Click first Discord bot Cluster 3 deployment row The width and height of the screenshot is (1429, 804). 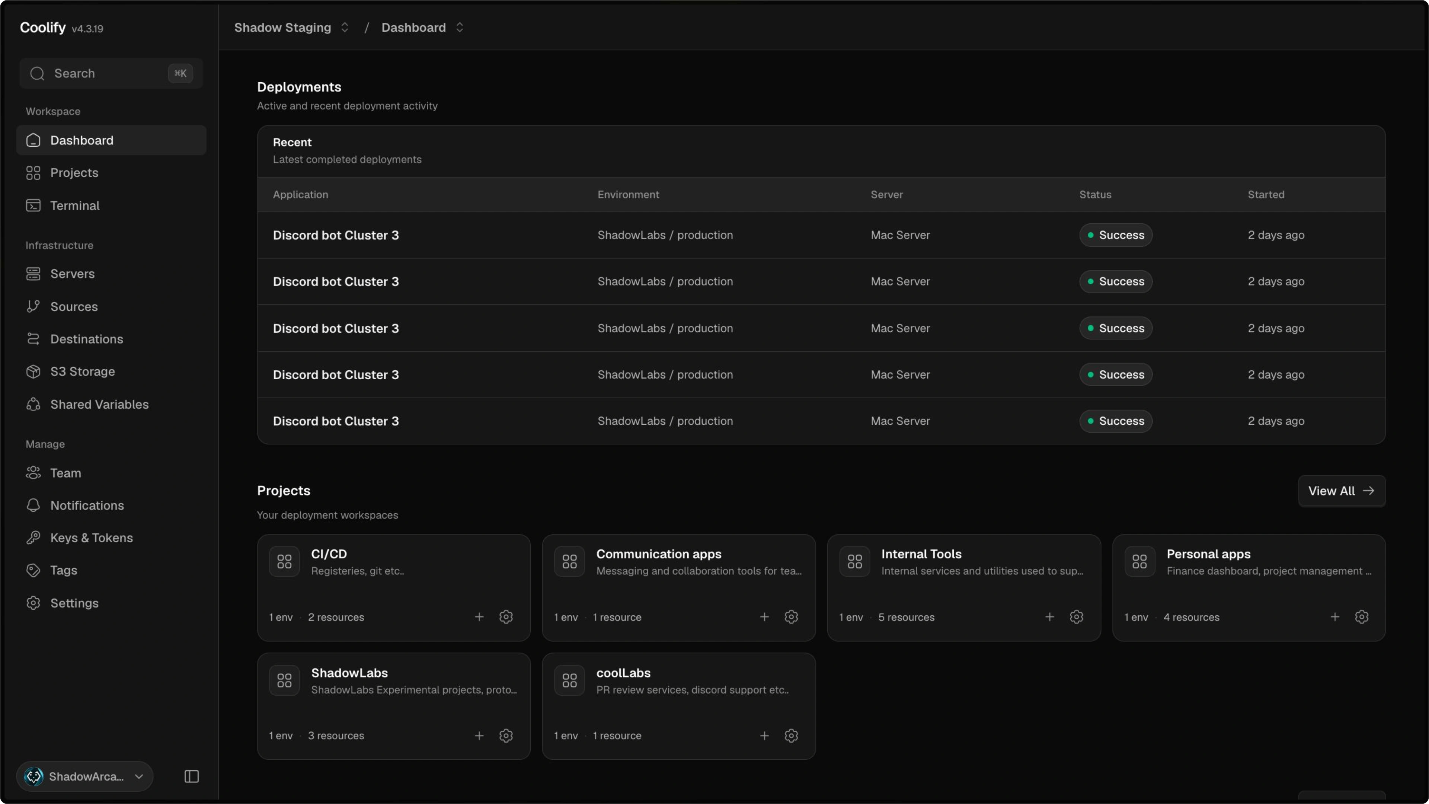click(x=821, y=235)
